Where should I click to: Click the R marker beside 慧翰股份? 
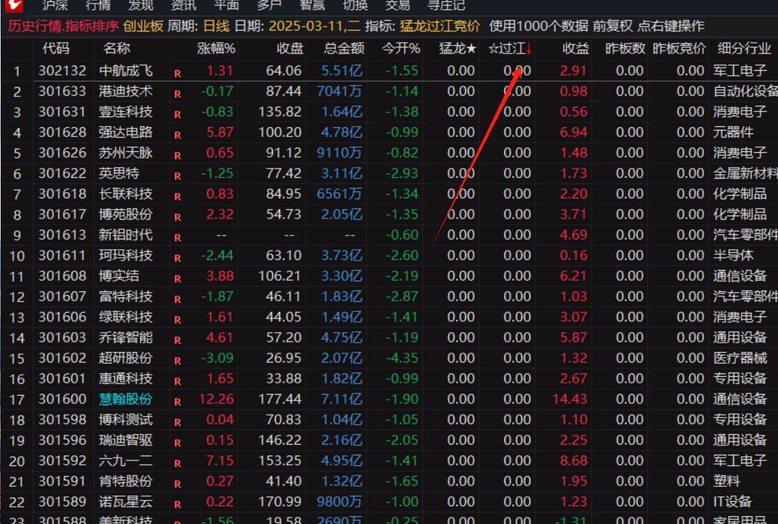tap(177, 400)
